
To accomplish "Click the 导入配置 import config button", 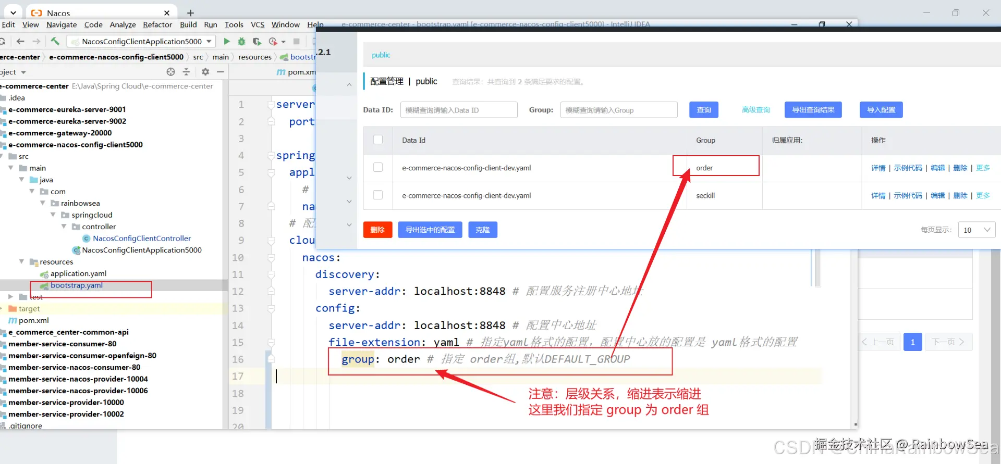I will [x=881, y=110].
